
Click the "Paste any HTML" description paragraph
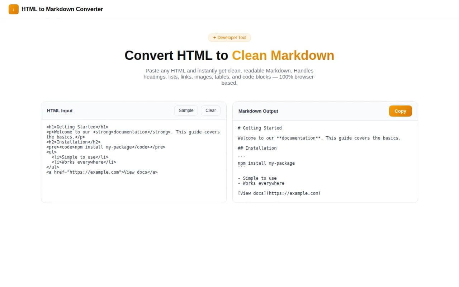point(229,77)
